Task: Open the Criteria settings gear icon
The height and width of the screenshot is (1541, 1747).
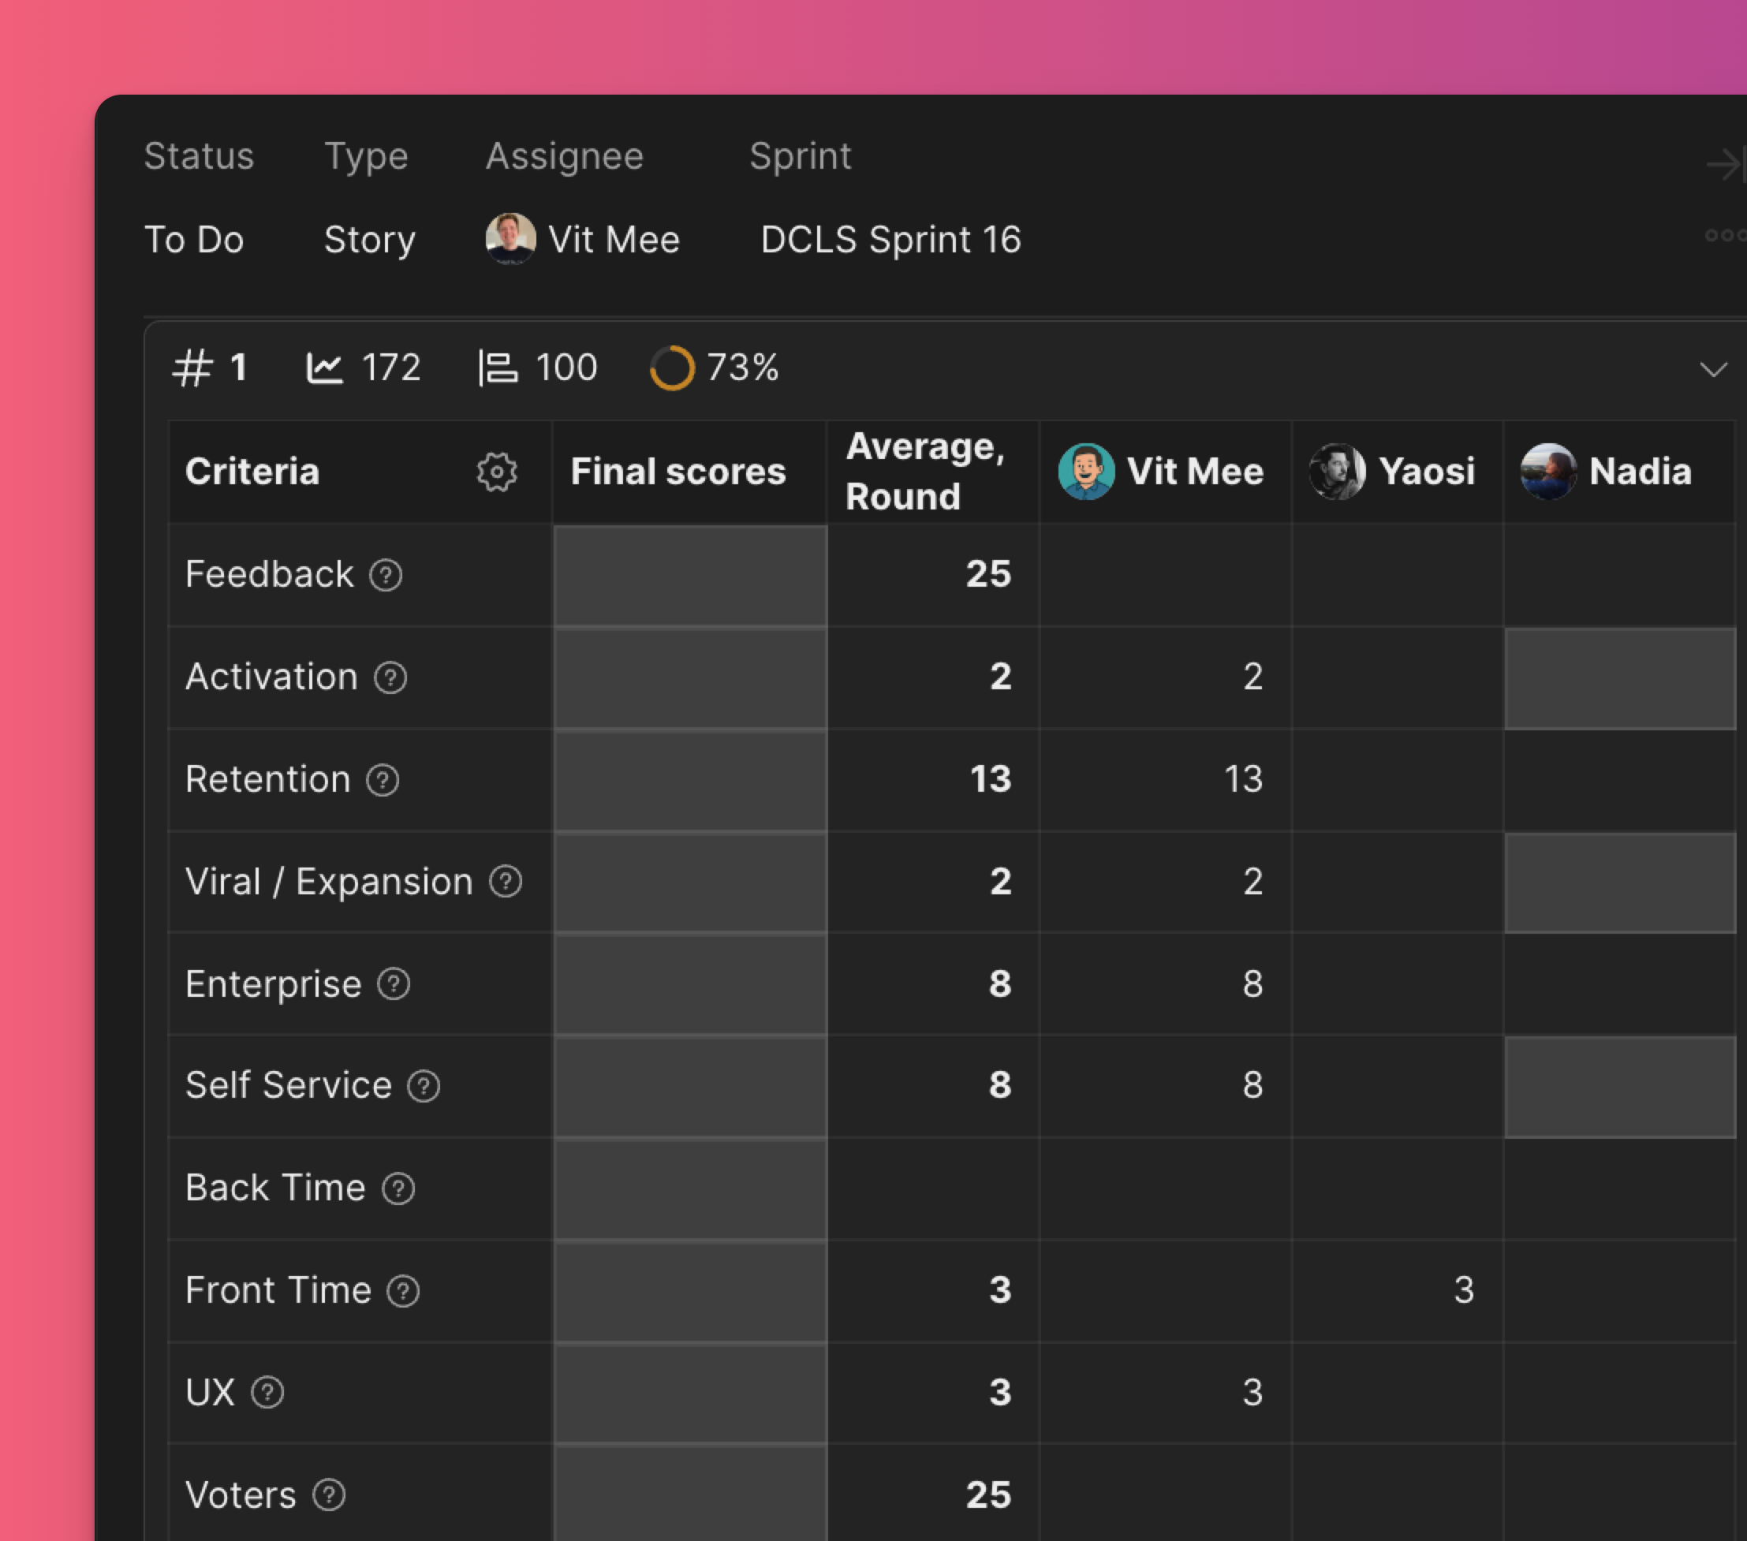Action: (497, 472)
